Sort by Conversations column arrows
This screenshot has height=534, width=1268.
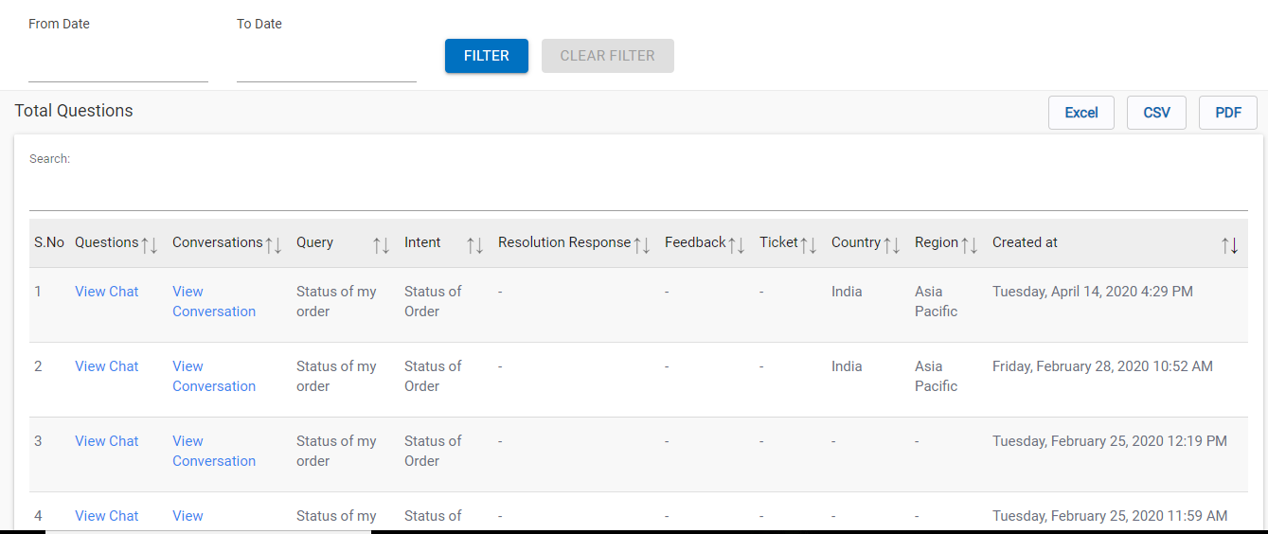[274, 245]
